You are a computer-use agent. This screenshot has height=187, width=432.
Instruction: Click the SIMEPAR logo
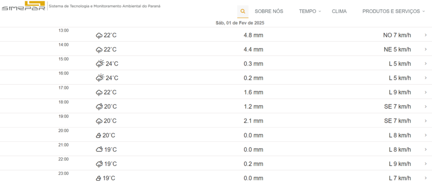24,6
